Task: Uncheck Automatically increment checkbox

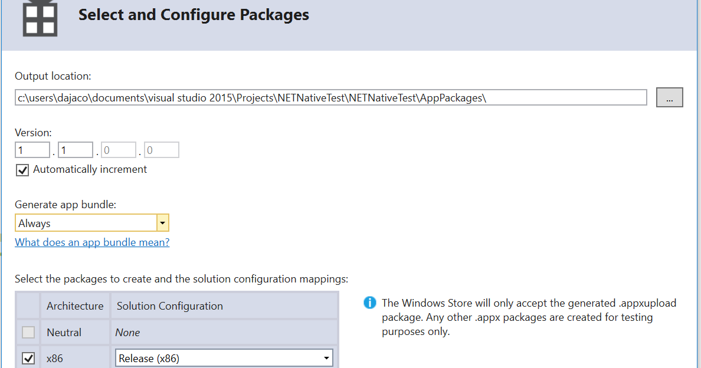Action: click(x=22, y=170)
